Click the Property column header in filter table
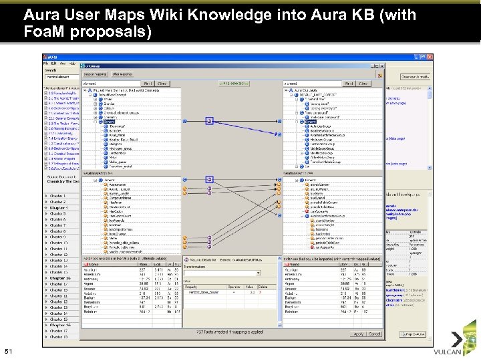This screenshot has width=481, height=361. pos(205,287)
